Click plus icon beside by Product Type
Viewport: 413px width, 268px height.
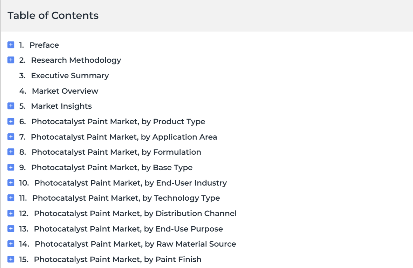click(x=11, y=121)
